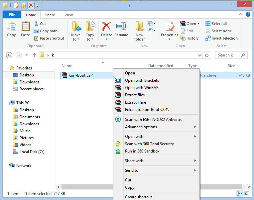Click Copy path in ribbon

46,31
